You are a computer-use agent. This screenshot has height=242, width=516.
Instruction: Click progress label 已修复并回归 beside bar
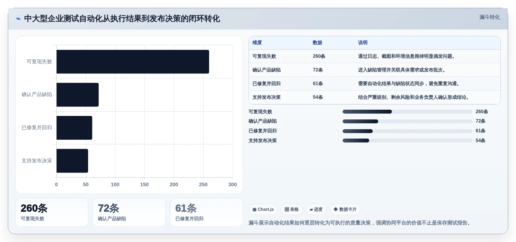click(x=263, y=131)
